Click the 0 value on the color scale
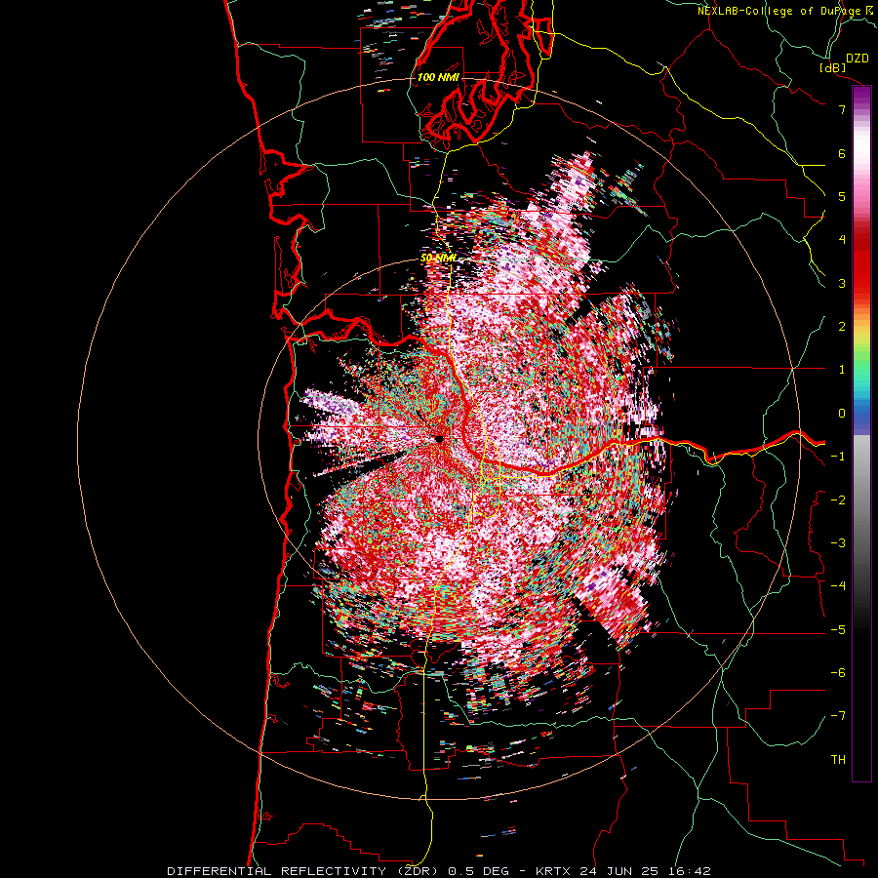 pyautogui.click(x=842, y=414)
